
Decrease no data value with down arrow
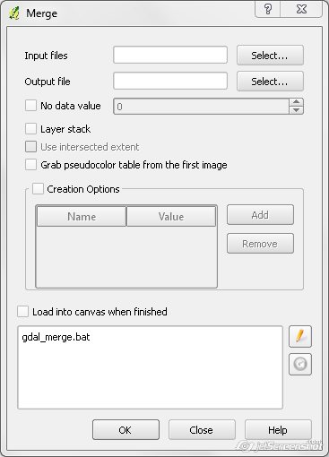pyautogui.click(x=296, y=110)
